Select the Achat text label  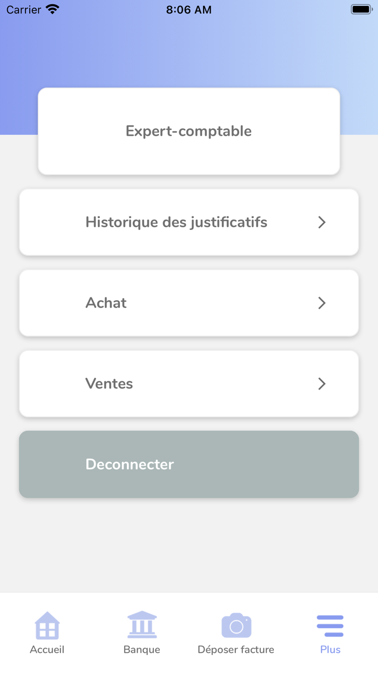106,303
